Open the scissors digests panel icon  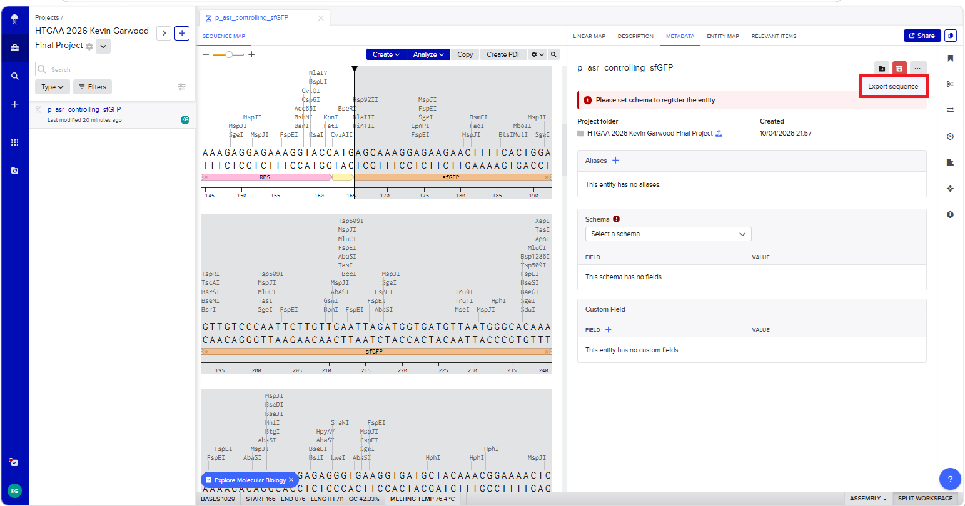(x=951, y=84)
